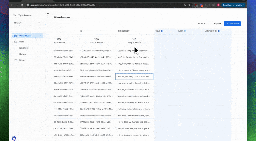The image size is (256, 141).
Task: Click the plus icon to add column
Action: click(x=235, y=31)
